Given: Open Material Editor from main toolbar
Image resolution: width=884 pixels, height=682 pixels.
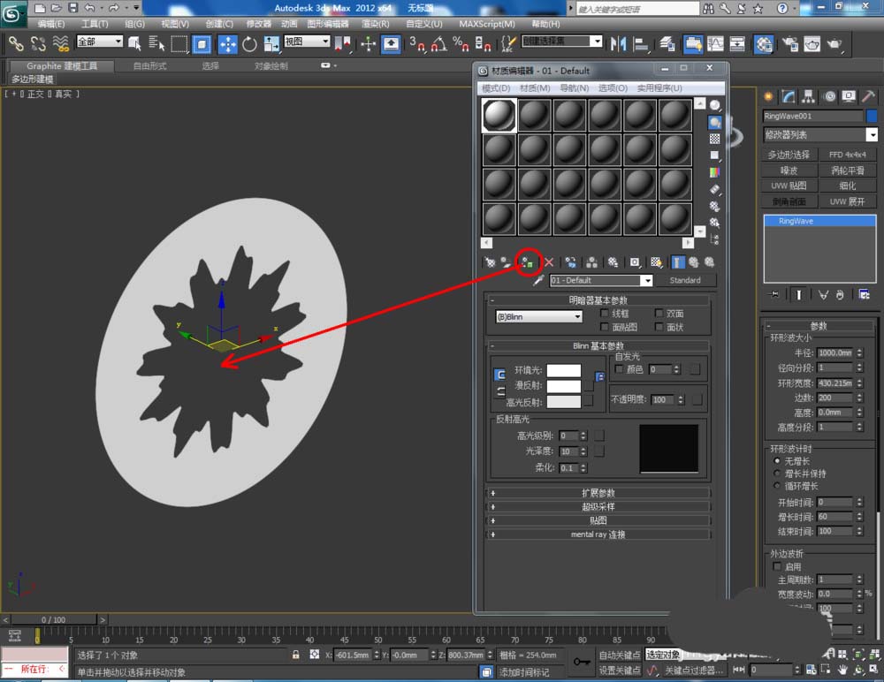Looking at the screenshot, I should pyautogui.click(x=763, y=44).
